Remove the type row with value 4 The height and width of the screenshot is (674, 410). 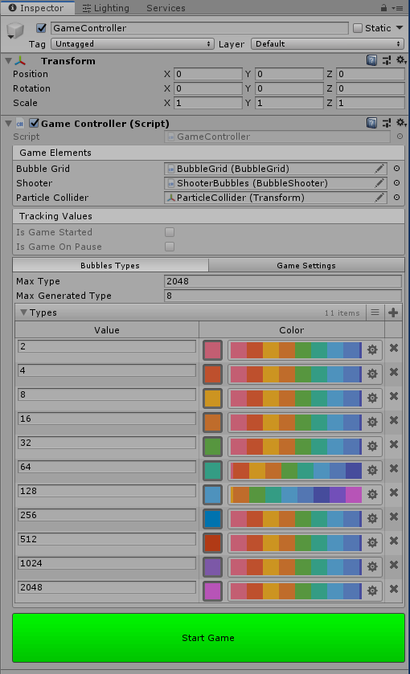click(x=394, y=372)
